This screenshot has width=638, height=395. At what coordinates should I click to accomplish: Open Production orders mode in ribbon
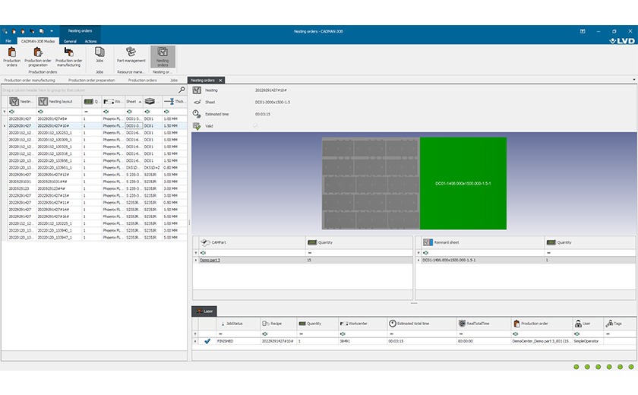click(12, 56)
